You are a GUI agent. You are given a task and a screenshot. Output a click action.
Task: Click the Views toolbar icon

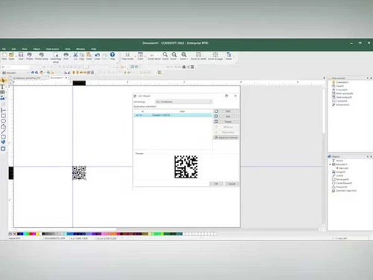[x=229, y=55]
